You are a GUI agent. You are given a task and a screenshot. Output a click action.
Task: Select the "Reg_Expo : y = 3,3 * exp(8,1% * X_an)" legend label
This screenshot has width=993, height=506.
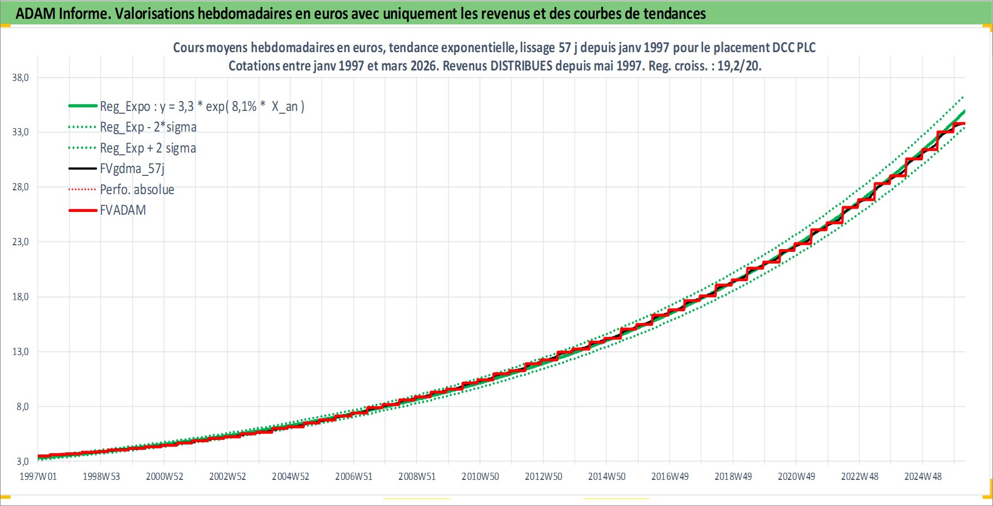coord(202,106)
